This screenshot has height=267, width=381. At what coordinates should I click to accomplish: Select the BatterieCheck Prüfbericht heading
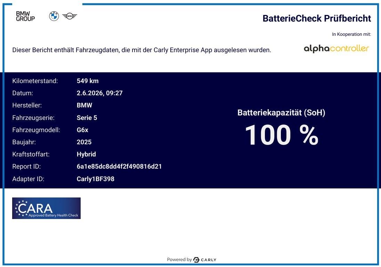click(317, 18)
